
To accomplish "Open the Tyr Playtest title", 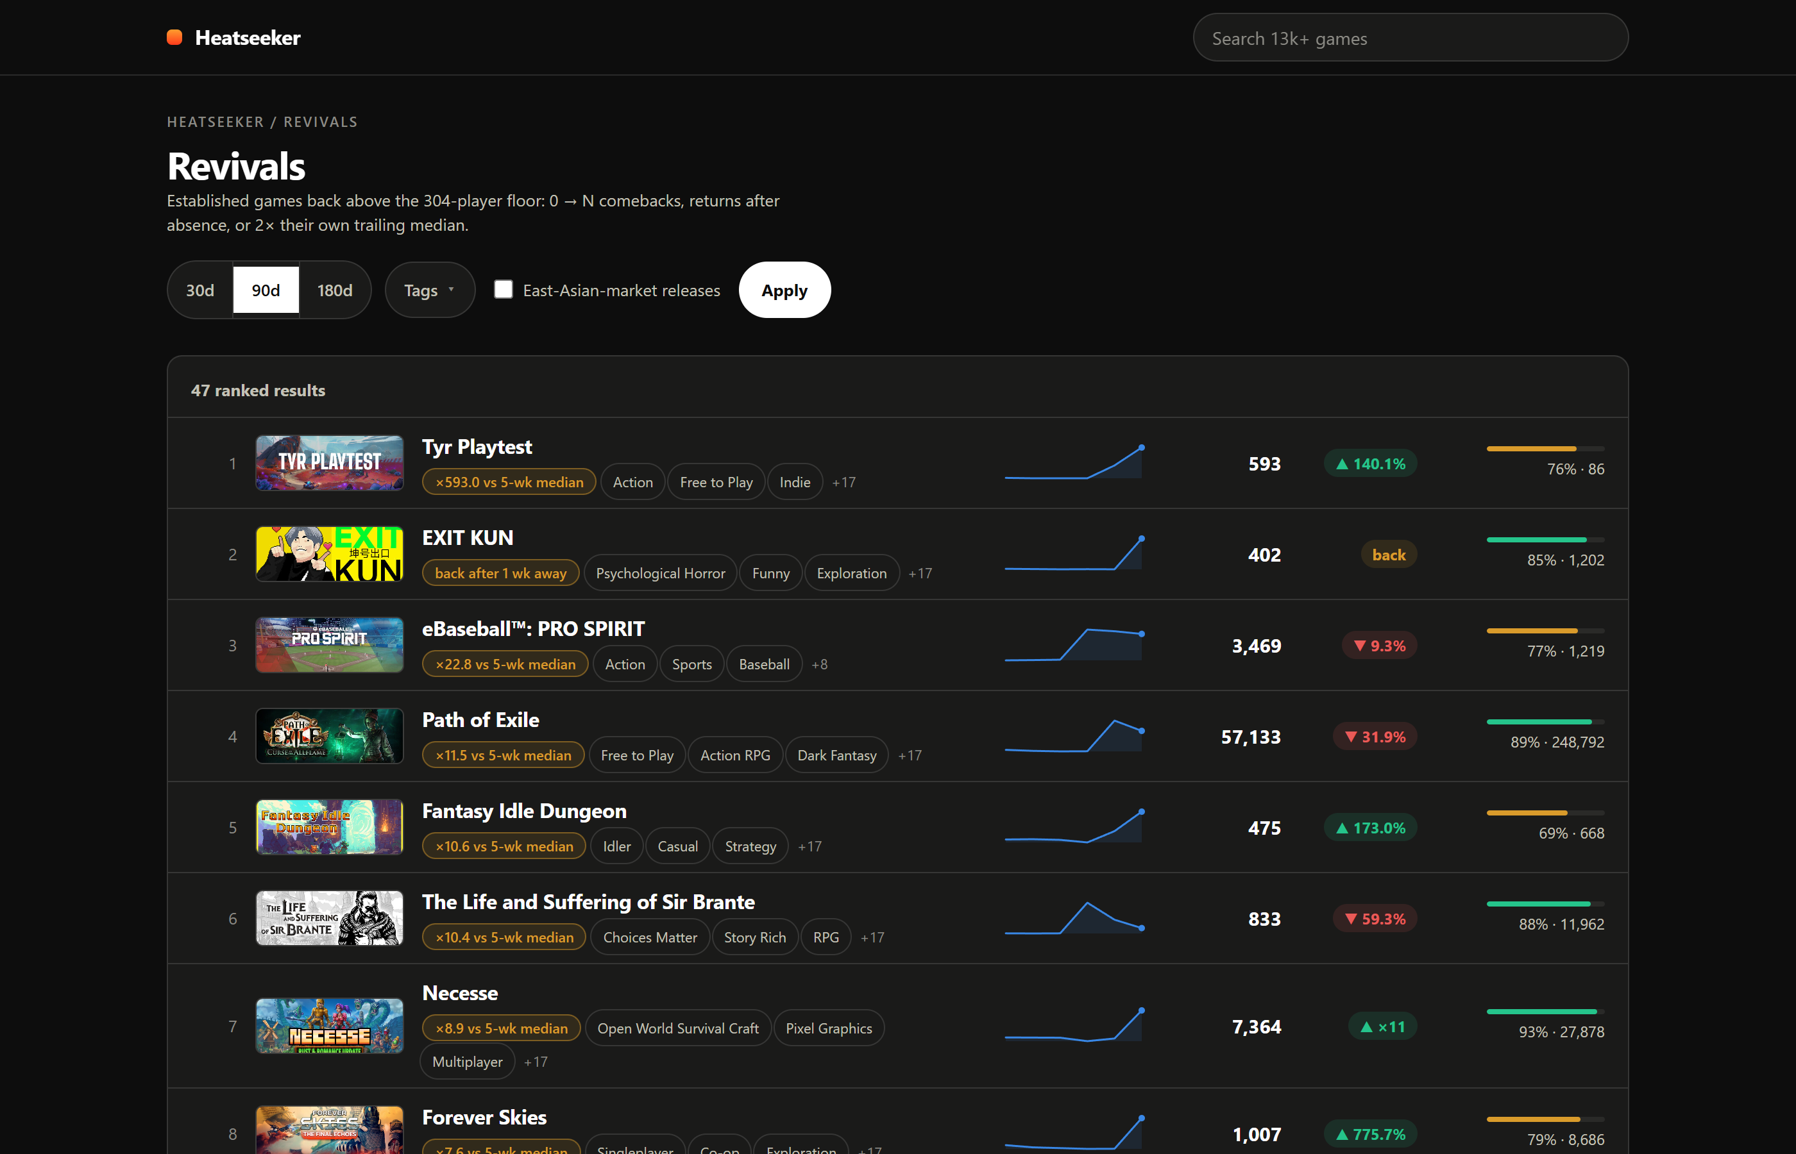I will point(477,447).
